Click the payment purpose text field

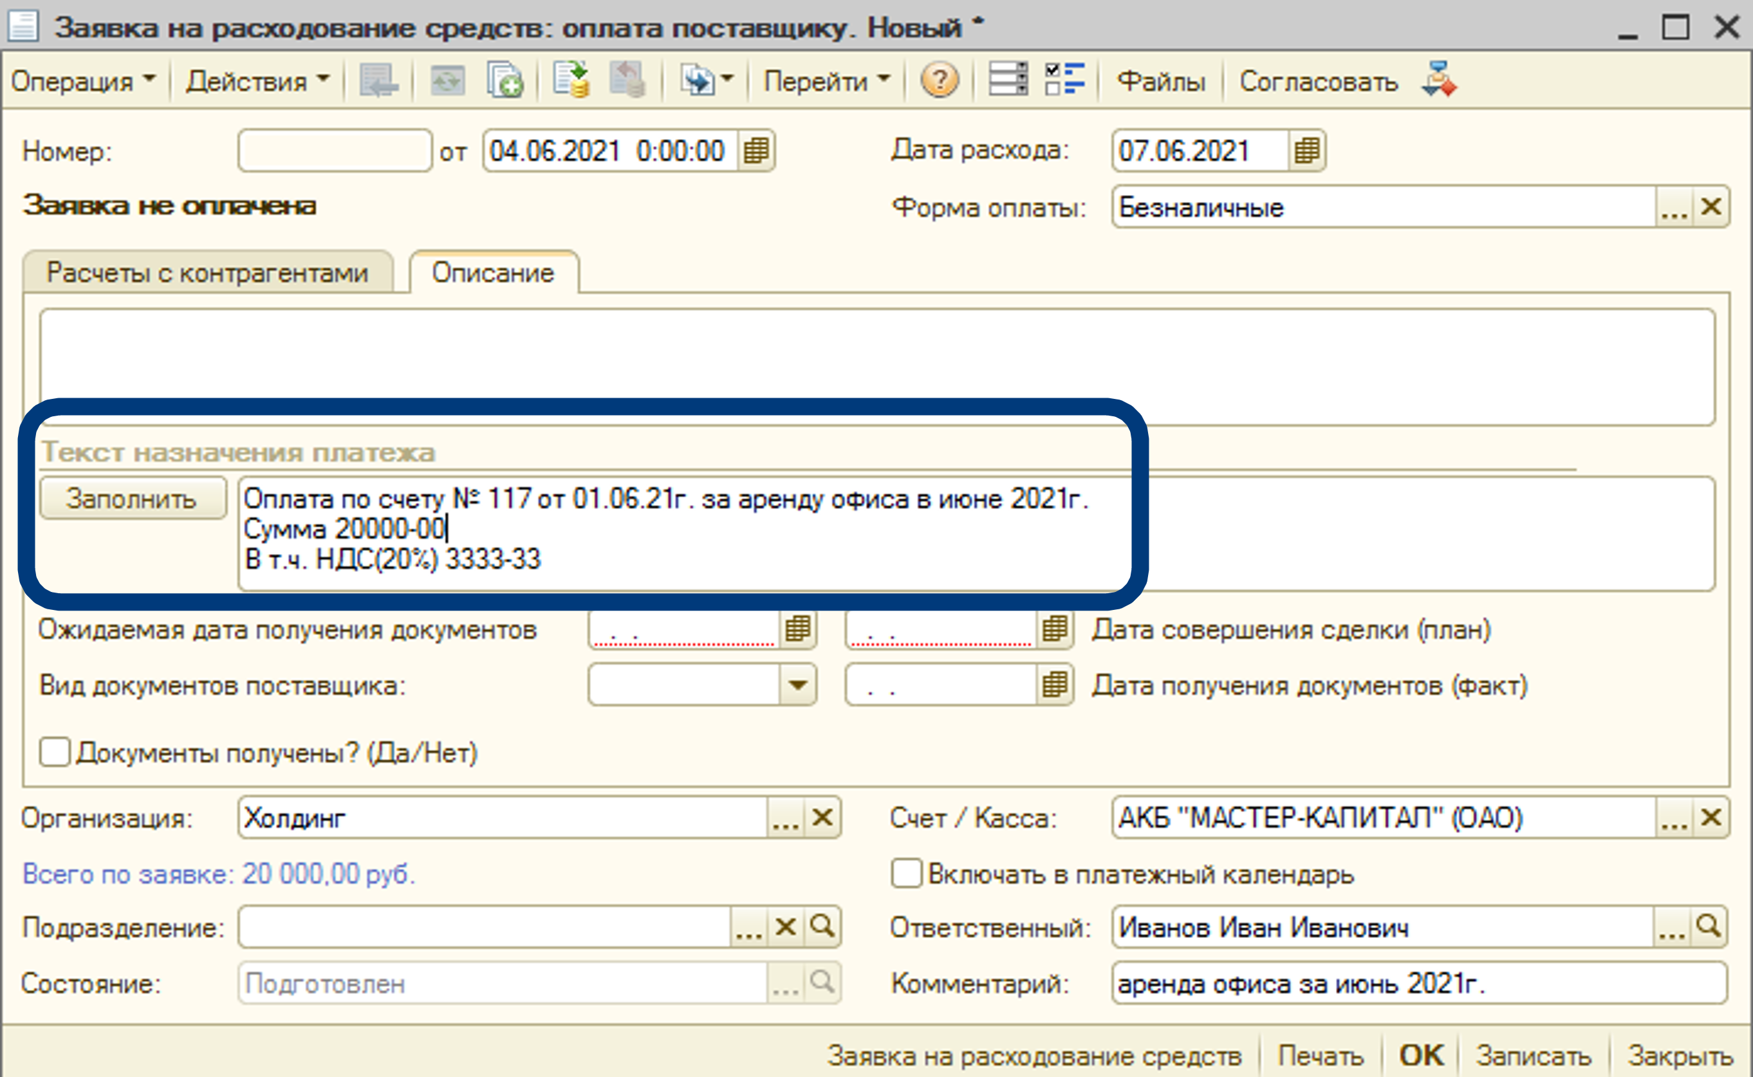pyautogui.click(x=976, y=533)
